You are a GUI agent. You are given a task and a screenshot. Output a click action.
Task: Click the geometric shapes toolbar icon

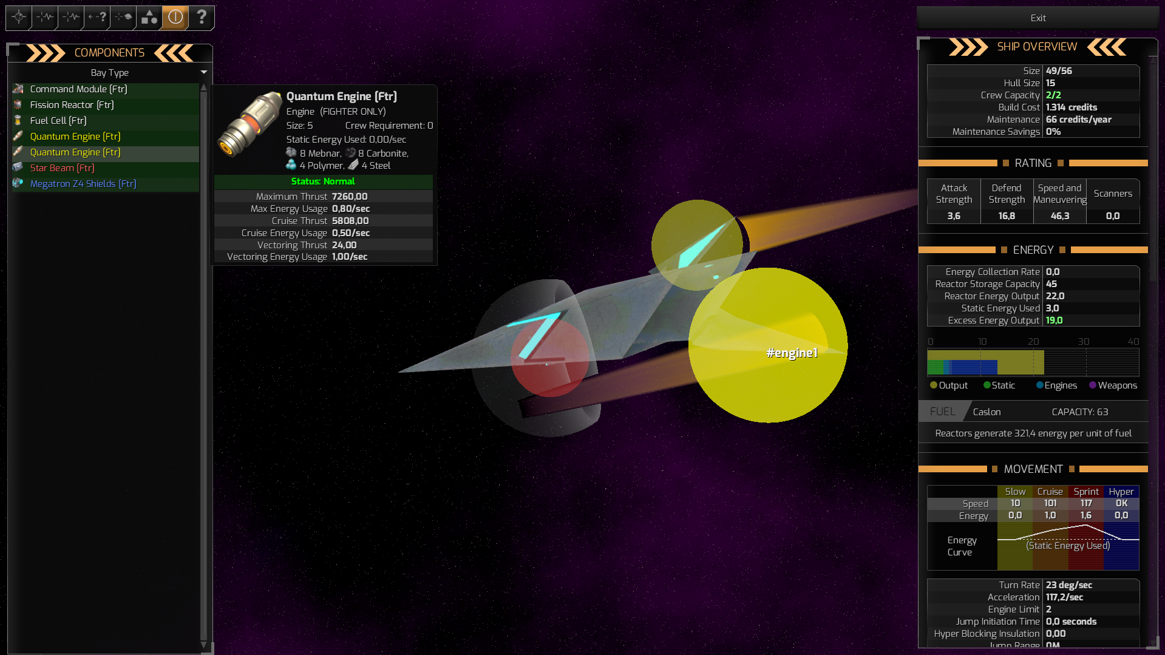[148, 18]
